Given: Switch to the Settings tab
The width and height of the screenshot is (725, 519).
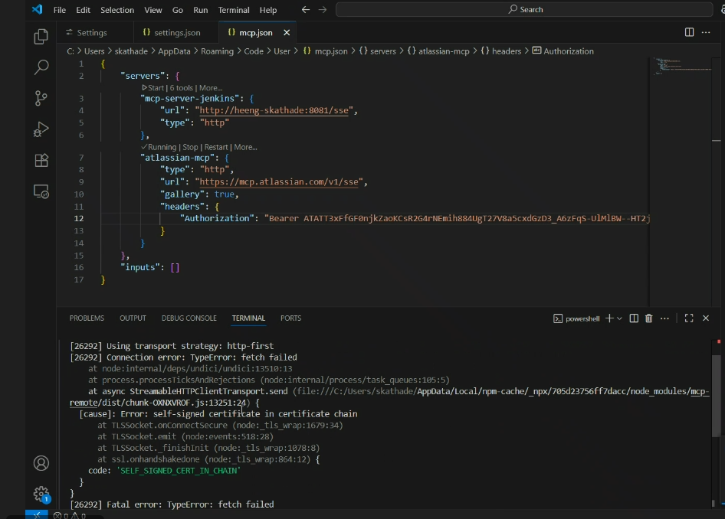Looking at the screenshot, I should (x=95, y=33).
